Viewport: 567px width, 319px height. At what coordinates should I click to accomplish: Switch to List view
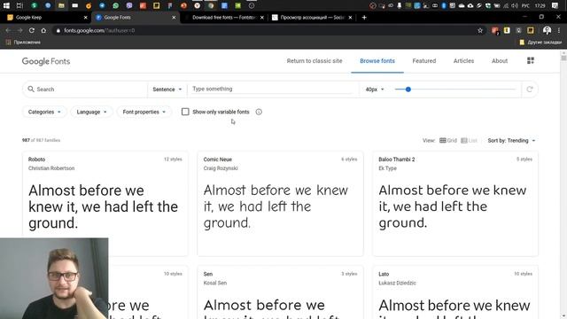[470, 140]
